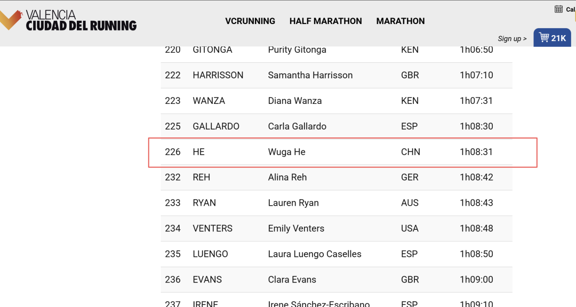Click surname GALLARDO in the table
Viewport: 576px width, 307px height.
click(x=216, y=126)
